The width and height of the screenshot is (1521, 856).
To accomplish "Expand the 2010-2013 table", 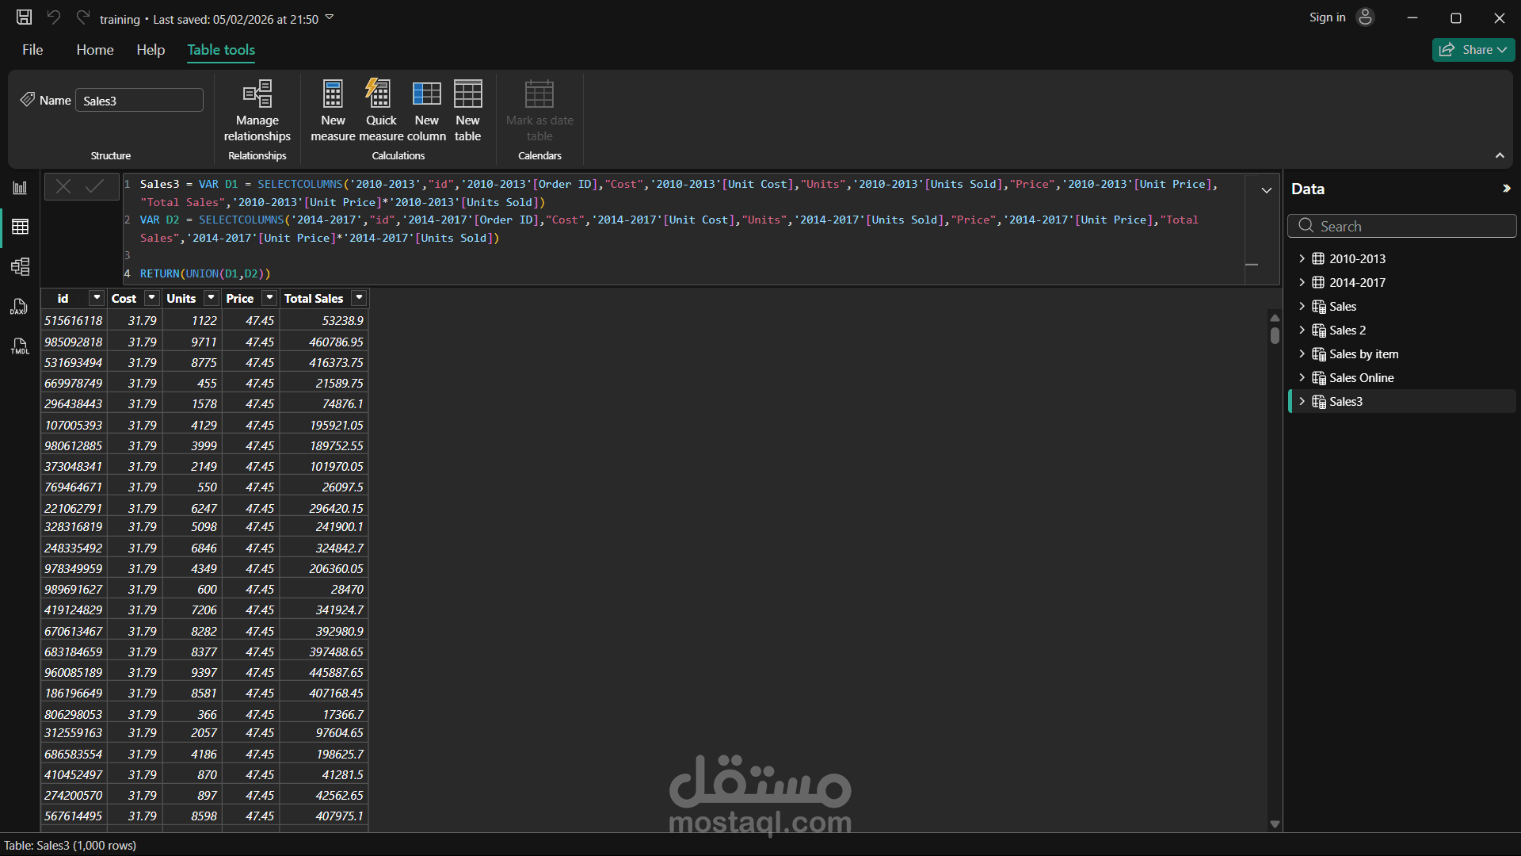I will pos(1302,258).
